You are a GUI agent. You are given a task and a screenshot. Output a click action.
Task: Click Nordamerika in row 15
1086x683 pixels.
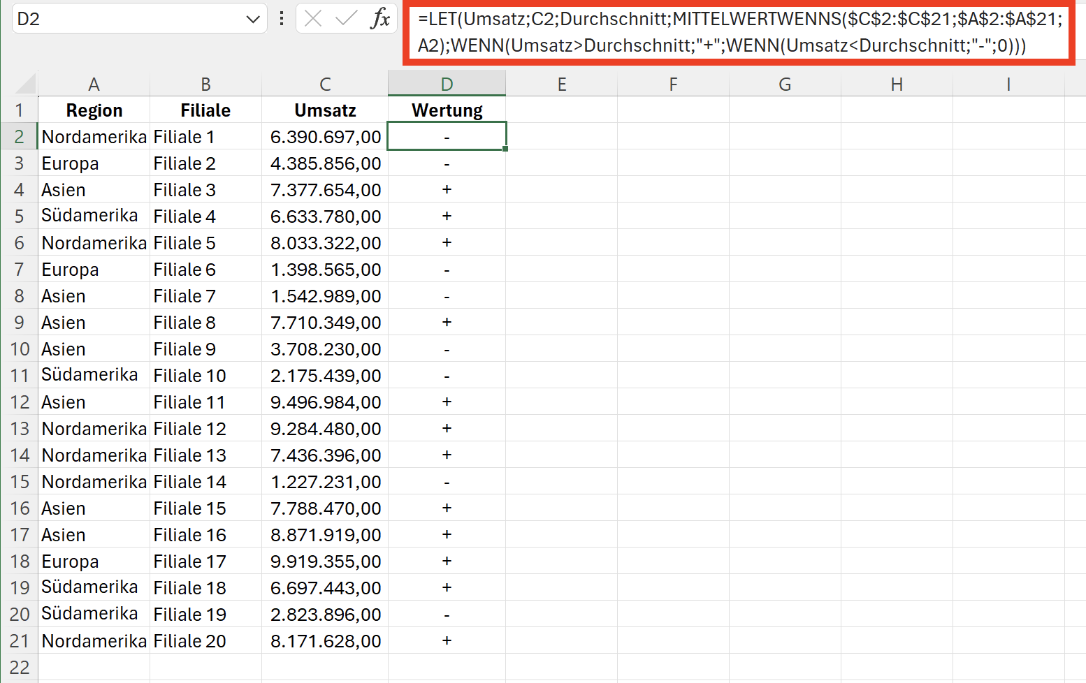click(94, 481)
